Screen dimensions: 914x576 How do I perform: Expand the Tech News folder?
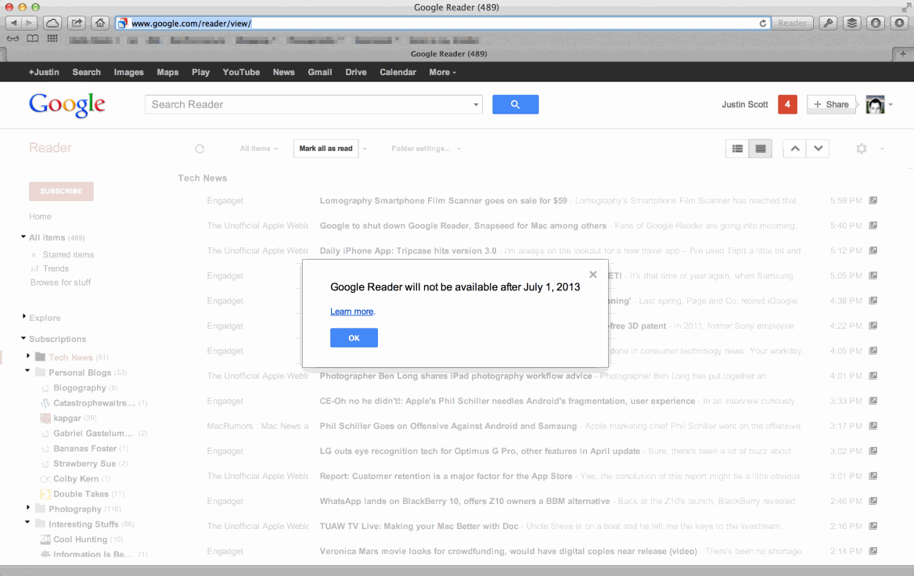[x=28, y=355]
